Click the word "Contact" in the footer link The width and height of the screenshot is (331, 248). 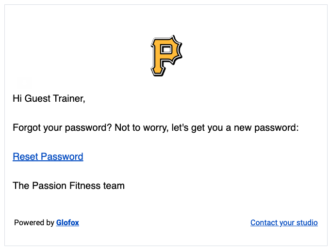(264, 222)
